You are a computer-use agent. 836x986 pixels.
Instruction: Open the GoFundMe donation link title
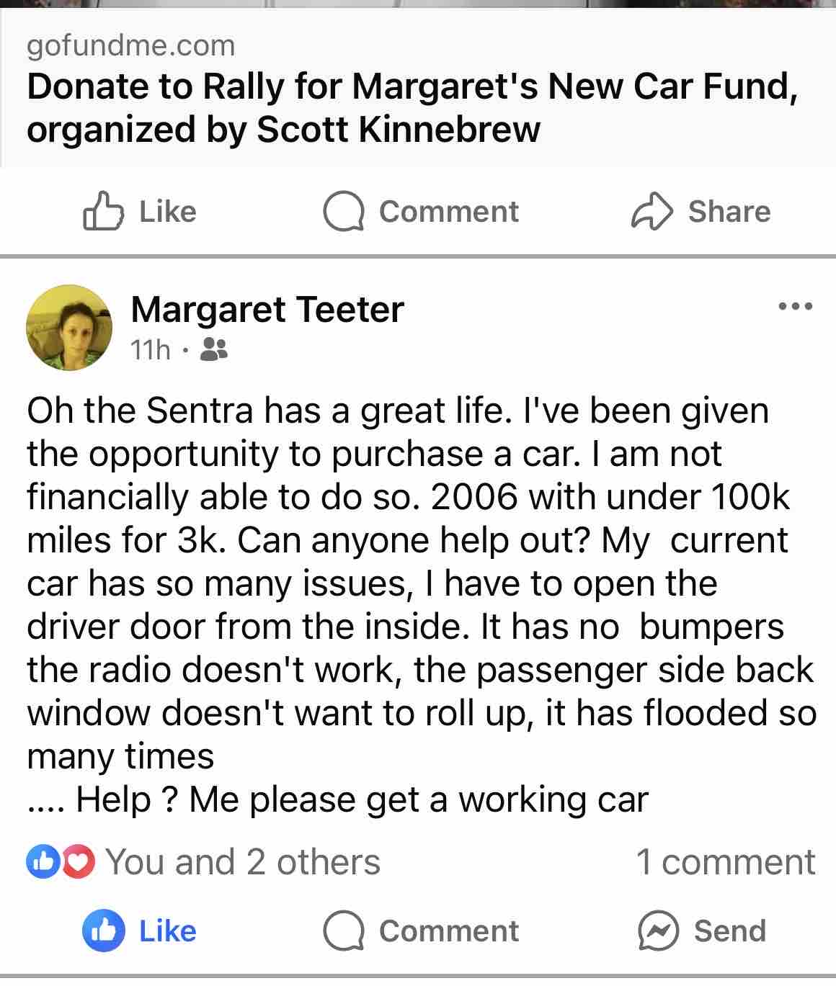pos(412,108)
